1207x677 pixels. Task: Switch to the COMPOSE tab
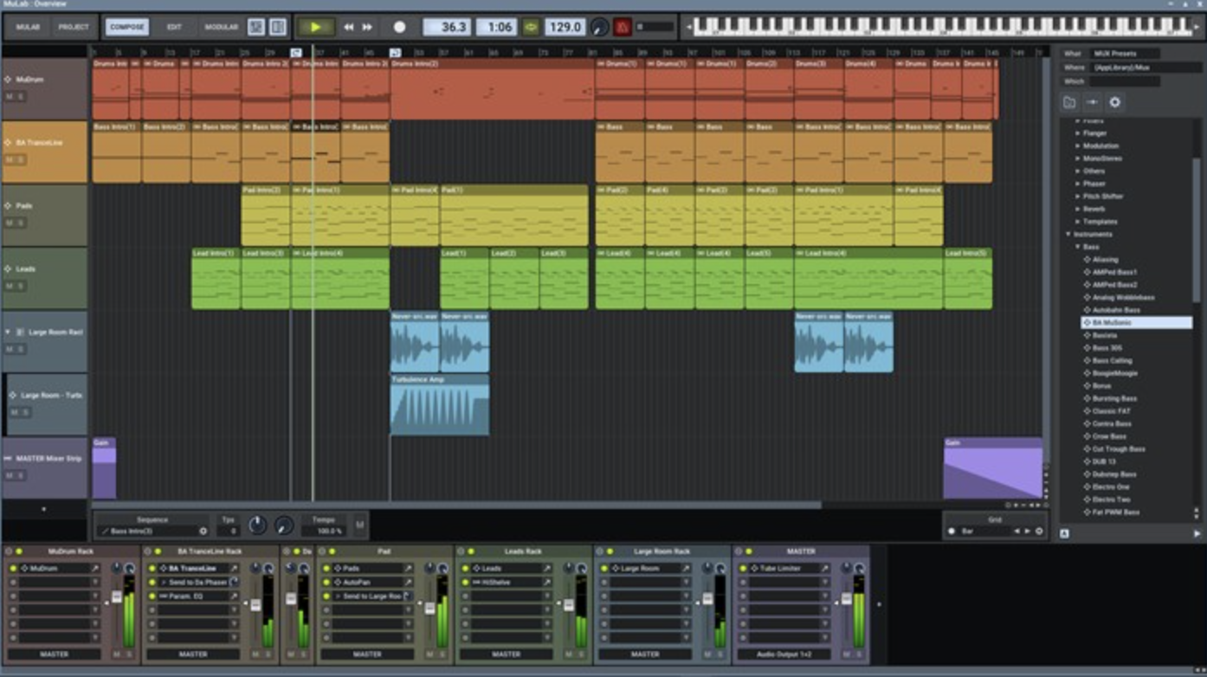point(127,28)
